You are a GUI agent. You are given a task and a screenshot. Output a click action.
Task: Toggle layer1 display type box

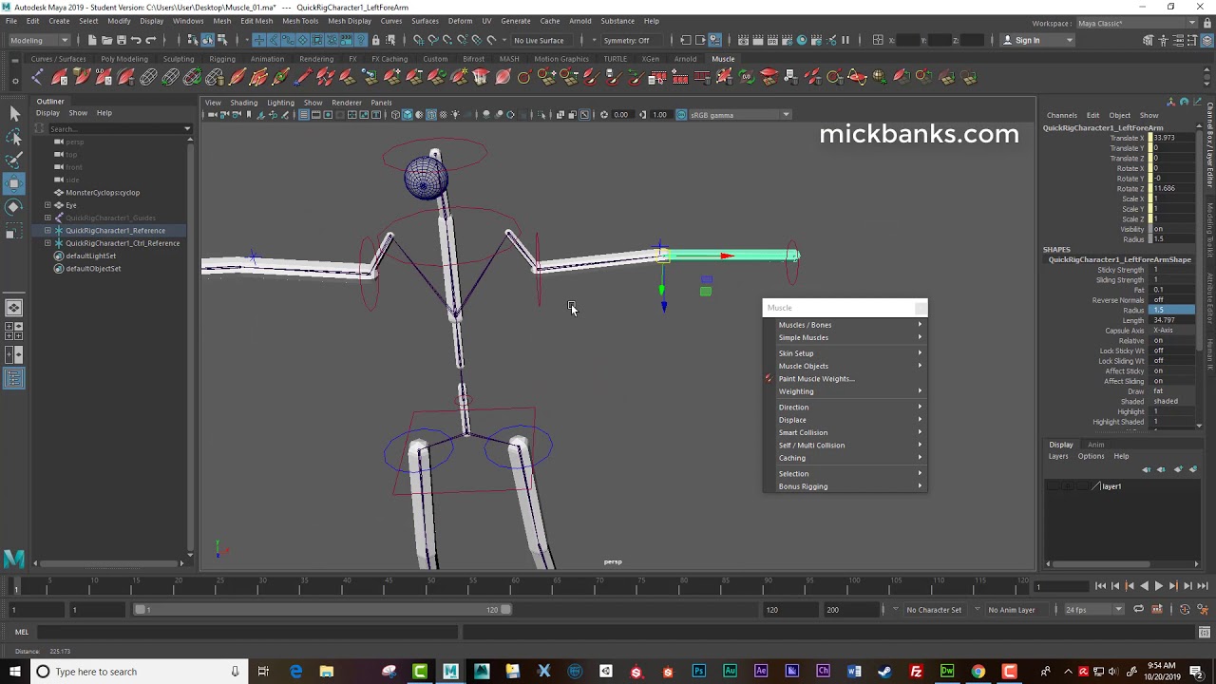1081,486
